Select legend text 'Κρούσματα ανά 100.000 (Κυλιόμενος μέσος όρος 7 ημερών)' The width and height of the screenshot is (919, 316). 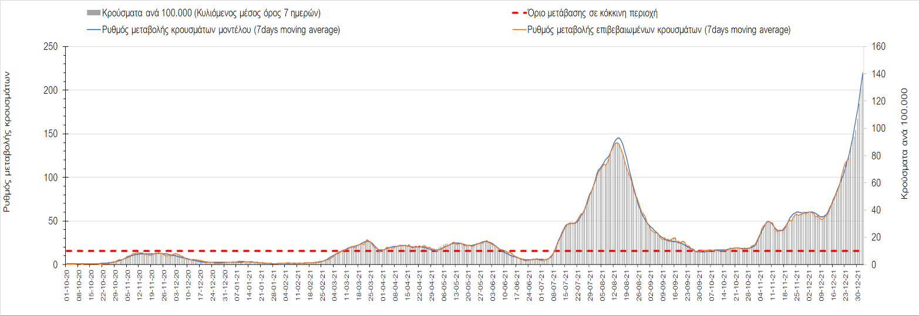[211, 13]
